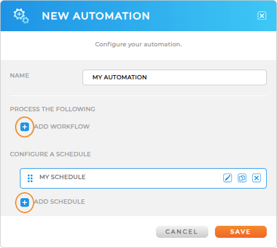Cancel the new automation

click(x=182, y=232)
